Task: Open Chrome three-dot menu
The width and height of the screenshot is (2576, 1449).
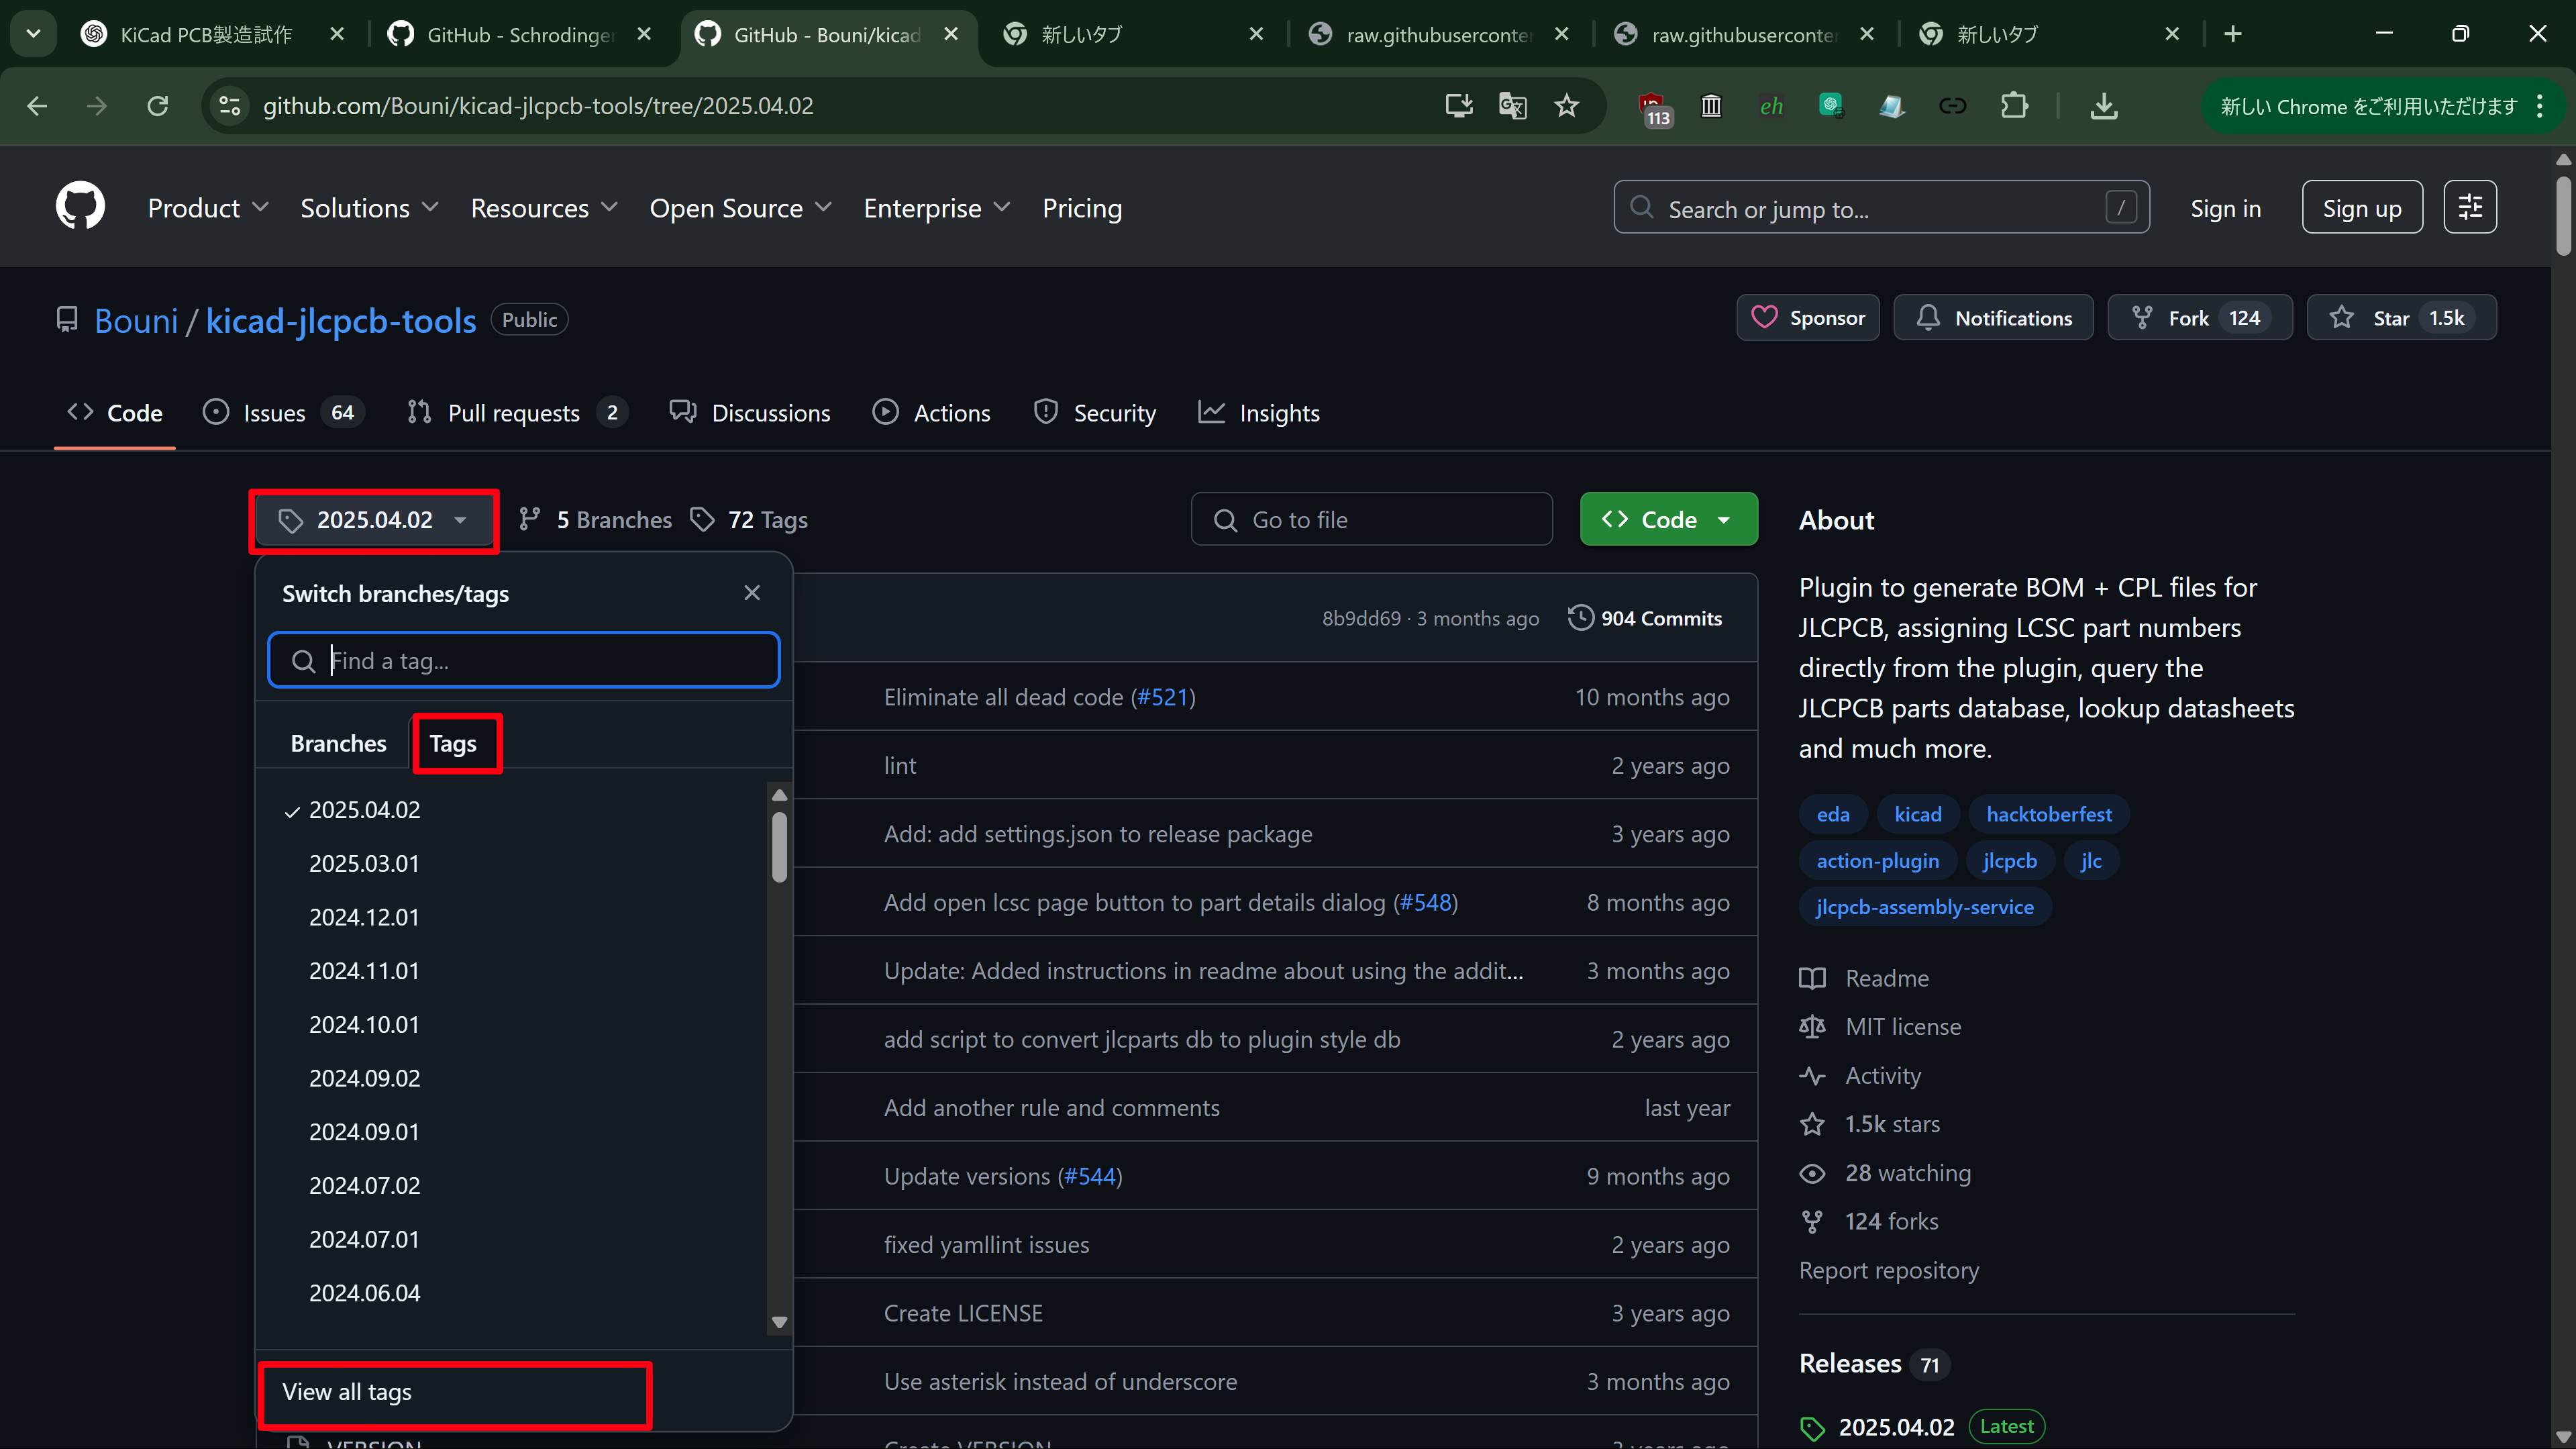Action: [x=2541, y=106]
